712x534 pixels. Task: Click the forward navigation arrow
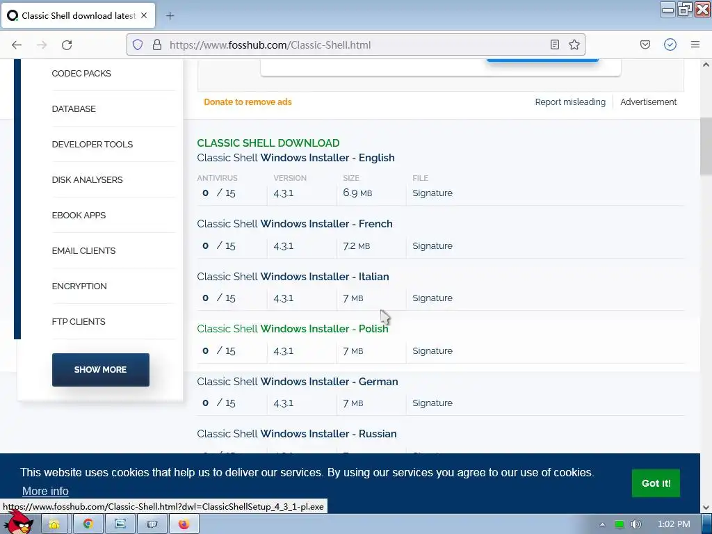[x=42, y=45]
